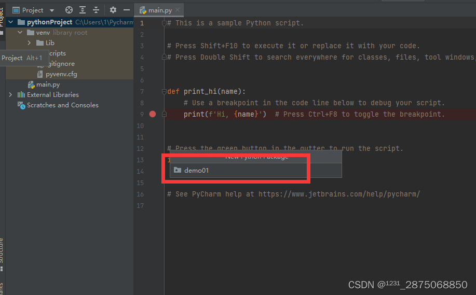Click the fold end marker at line 4

[x=164, y=57]
